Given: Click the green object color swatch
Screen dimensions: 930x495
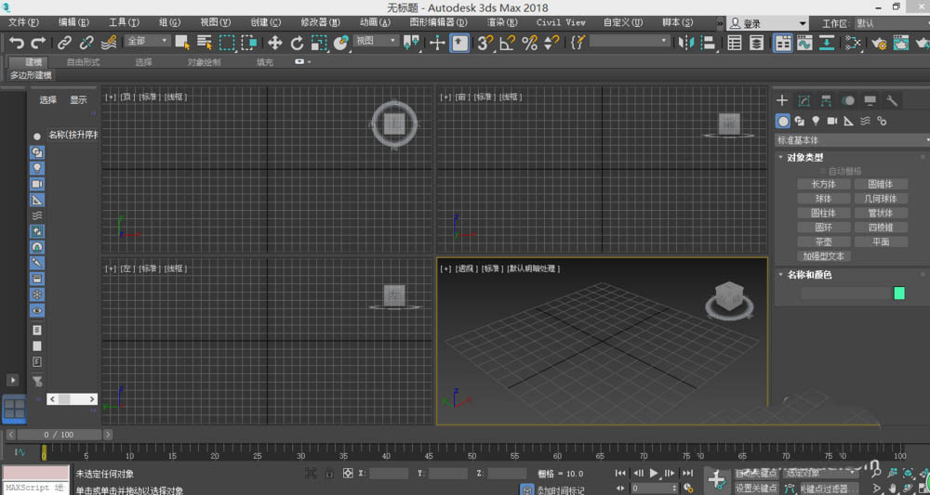Looking at the screenshot, I should click(x=899, y=293).
